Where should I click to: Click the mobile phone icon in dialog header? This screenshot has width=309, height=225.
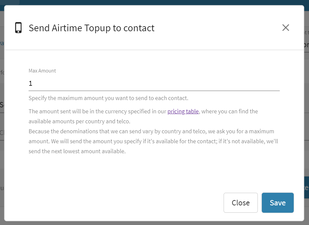coord(18,28)
